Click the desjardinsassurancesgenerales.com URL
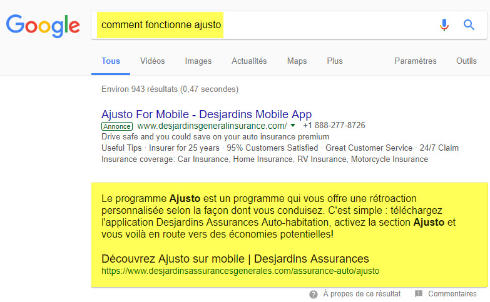This screenshot has width=490, height=302. point(240,271)
